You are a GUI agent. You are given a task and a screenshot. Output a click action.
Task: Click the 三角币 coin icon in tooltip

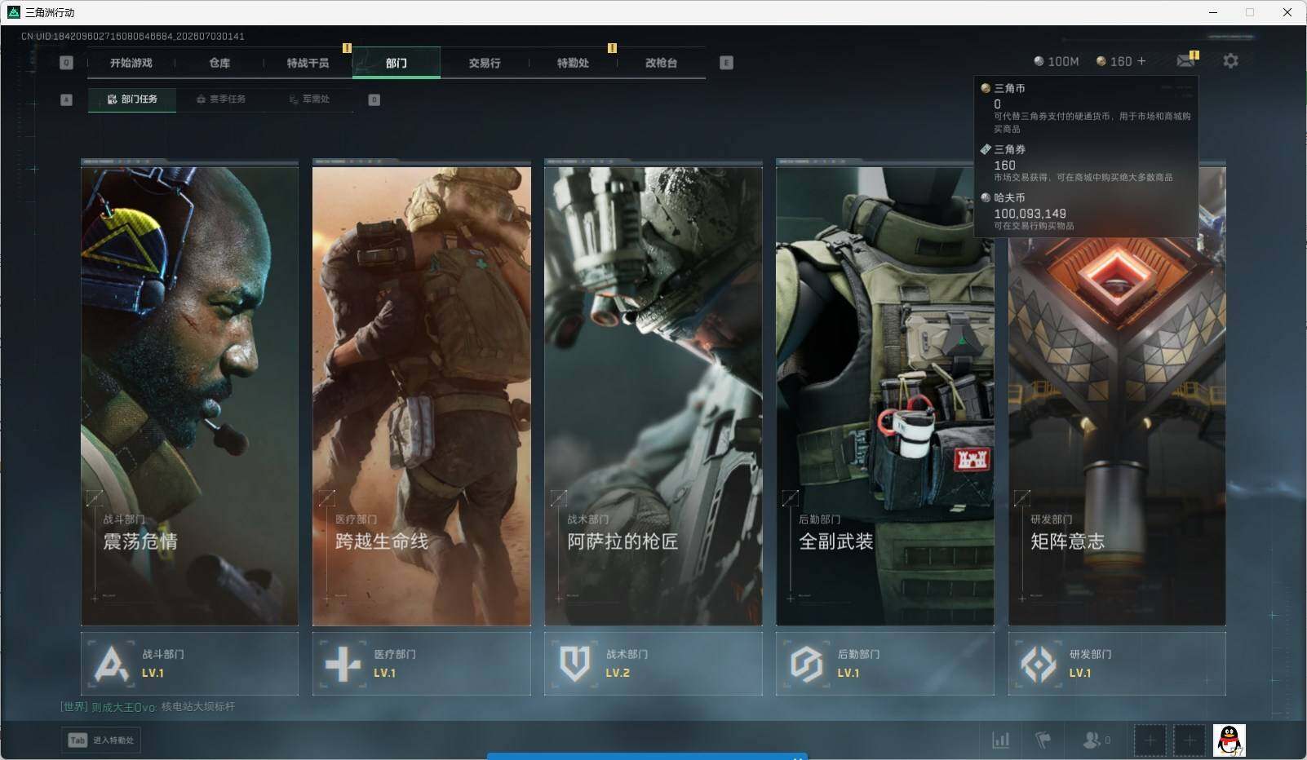[986, 88]
